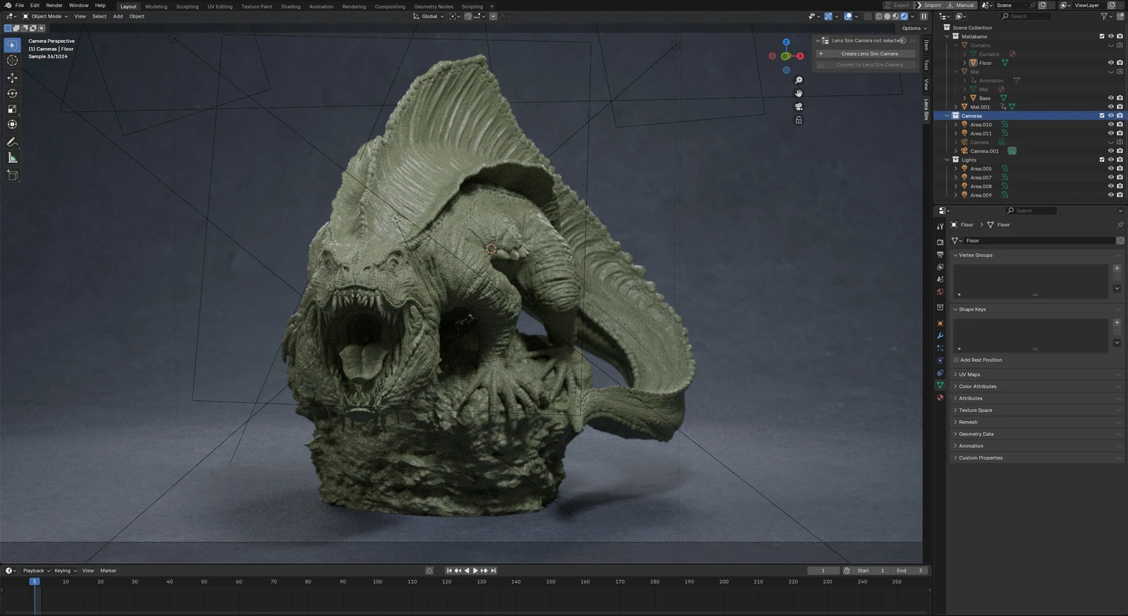
Task: Select the Move tool in toolbar
Action: point(12,78)
